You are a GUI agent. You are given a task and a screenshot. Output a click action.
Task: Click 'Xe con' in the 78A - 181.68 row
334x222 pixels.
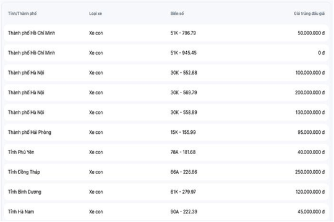96,152
